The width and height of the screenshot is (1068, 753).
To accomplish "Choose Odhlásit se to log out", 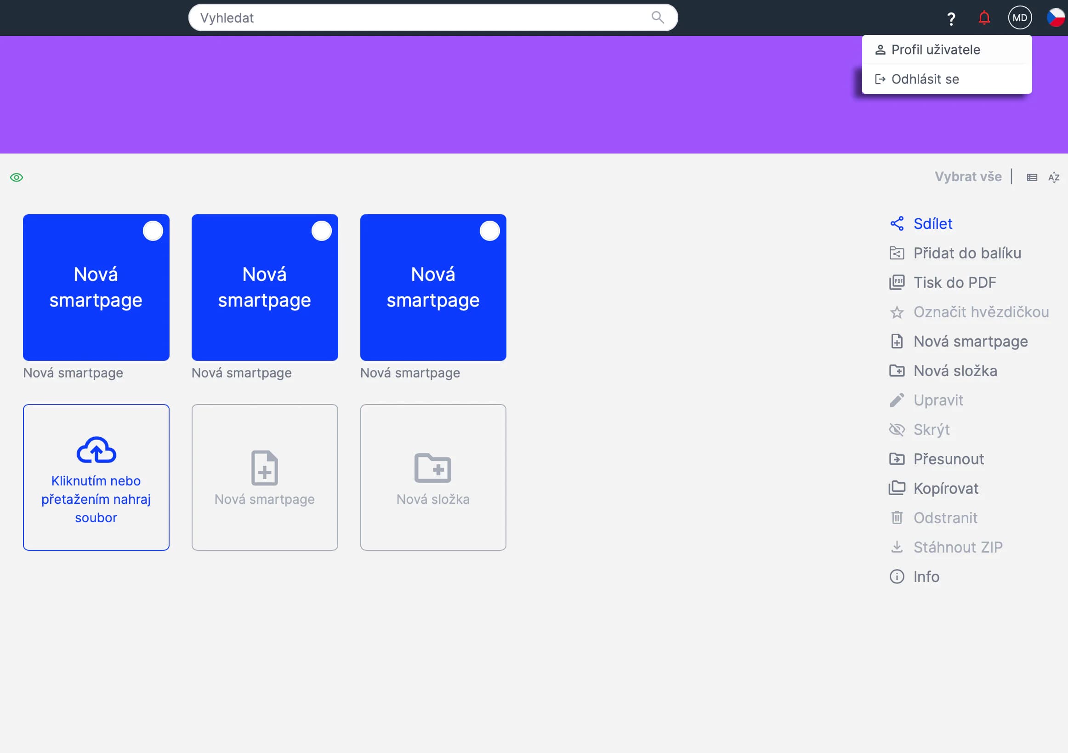I will 925,79.
